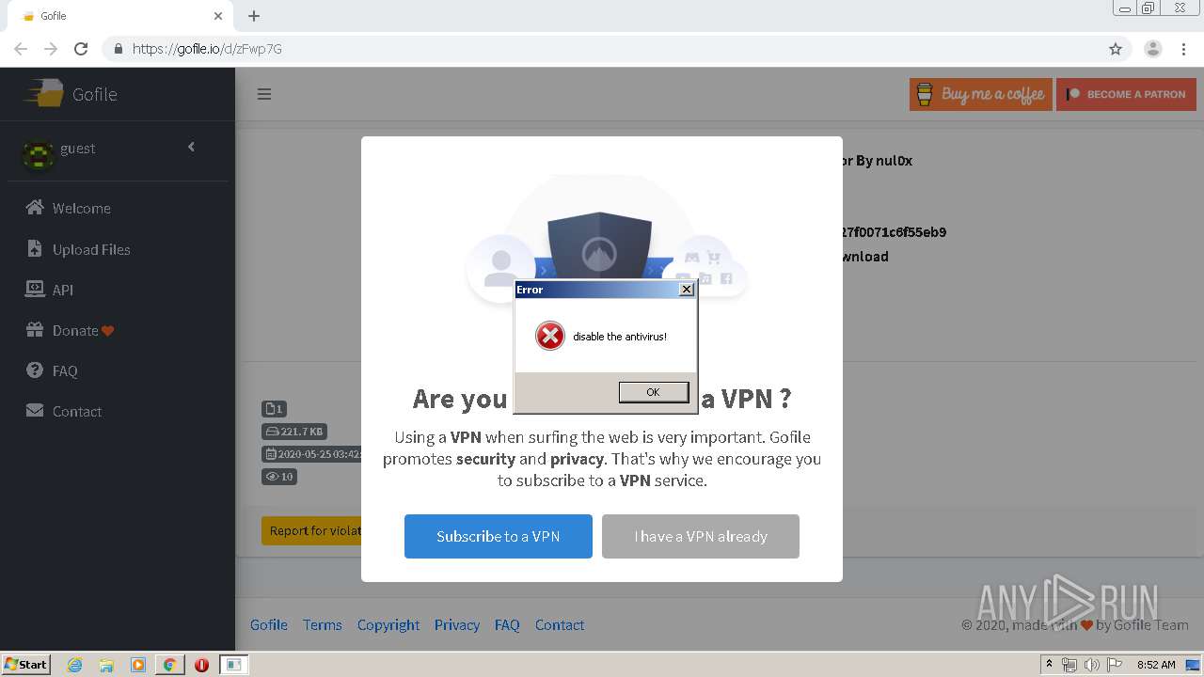Click the red error icon in dialog
This screenshot has height=677, width=1204.
coord(550,336)
